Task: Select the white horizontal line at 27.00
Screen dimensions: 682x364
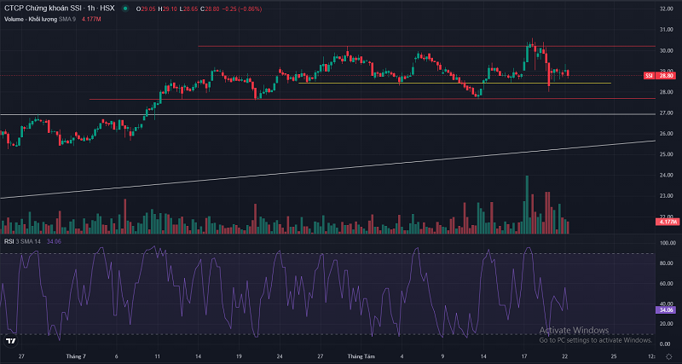Action: point(256,113)
